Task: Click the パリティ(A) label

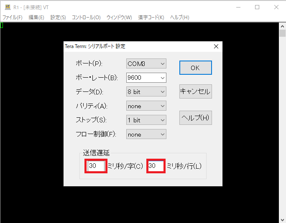Action: 92,106
